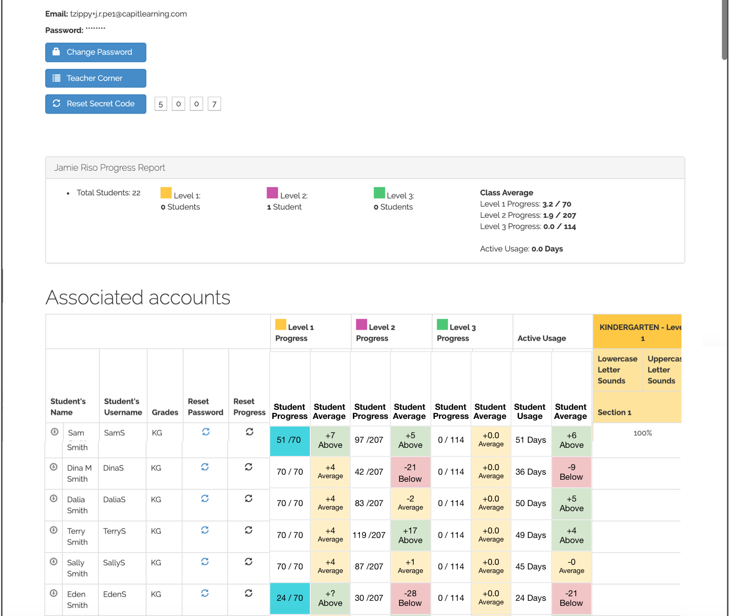Screen dimensions: 730x616
Task: Reset progress for SallyS
Action: click(x=248, y=561)
